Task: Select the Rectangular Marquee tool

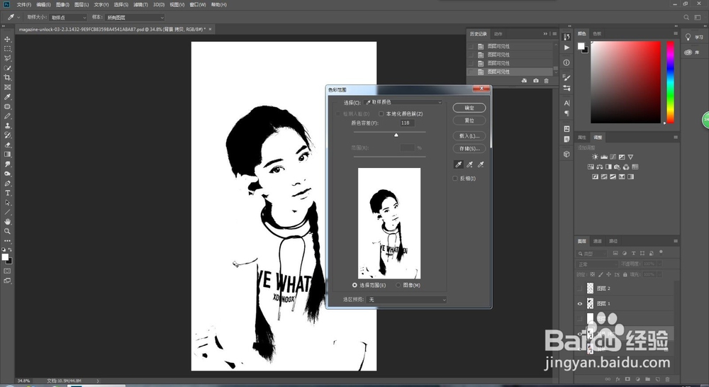Action: pyautogui.click(x=7, y=49)
